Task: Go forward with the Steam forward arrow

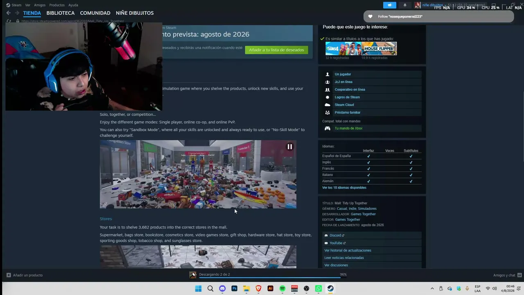Action: (x=17, y=13)
